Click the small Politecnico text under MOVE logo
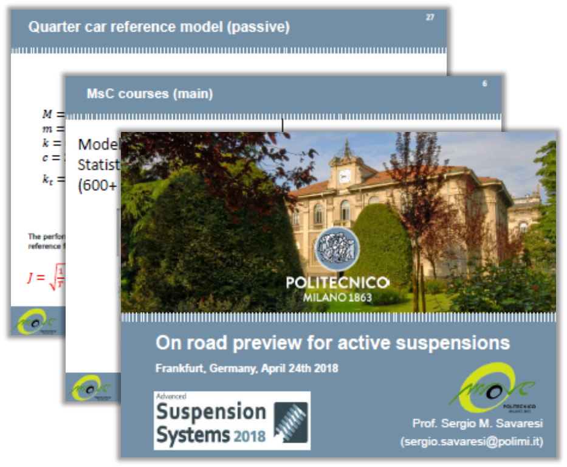This screenshot has height=467, width=567. tap(520, 405)
